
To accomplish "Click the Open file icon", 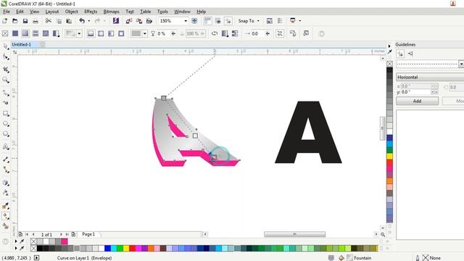I will click(14, 21).
